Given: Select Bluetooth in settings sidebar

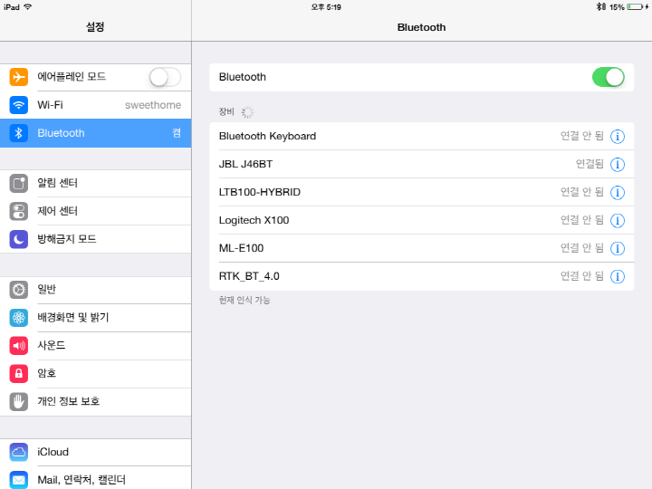Looking at the screenshot, I should pos(96,133).
